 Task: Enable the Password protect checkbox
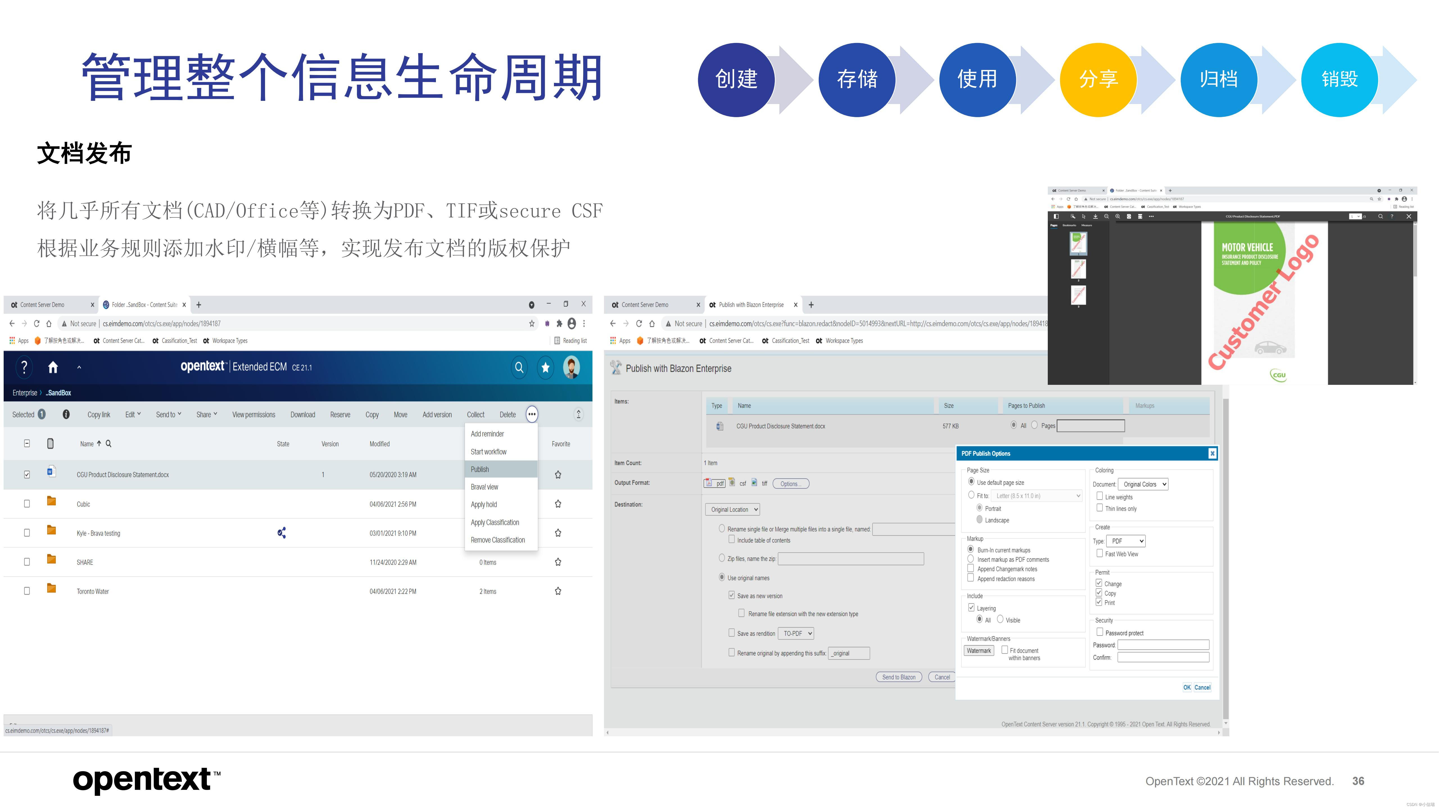[1099, 632]
